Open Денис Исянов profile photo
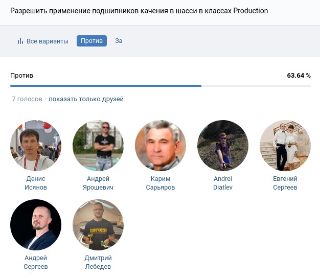Image resolution: width=320 pixels, height=279 pixels. (x=36, y=146)
